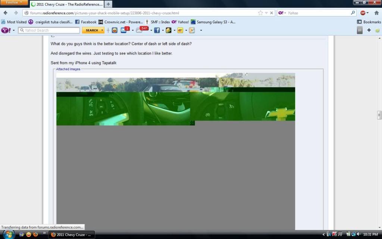Click the browser back arrow
Viewport: 382px width, 239px height.
pyautogui.click(x=6, y=13)
